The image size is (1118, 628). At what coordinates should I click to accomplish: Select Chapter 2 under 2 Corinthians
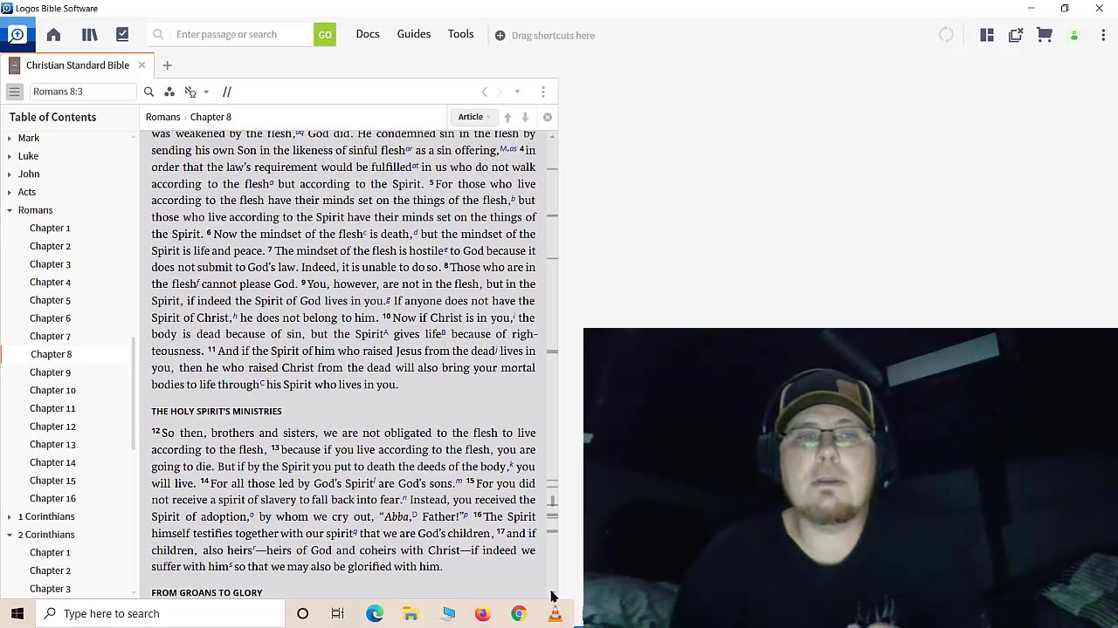(50, 570)
